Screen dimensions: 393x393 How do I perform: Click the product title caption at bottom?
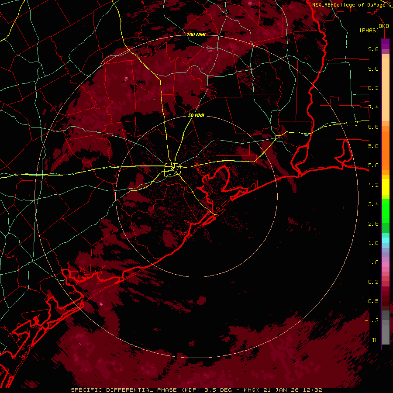point(196,390)
